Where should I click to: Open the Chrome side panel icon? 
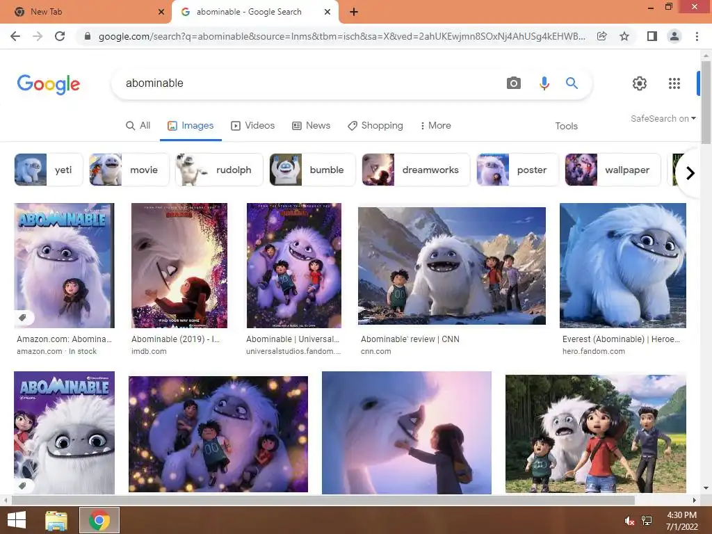(652, 36)
